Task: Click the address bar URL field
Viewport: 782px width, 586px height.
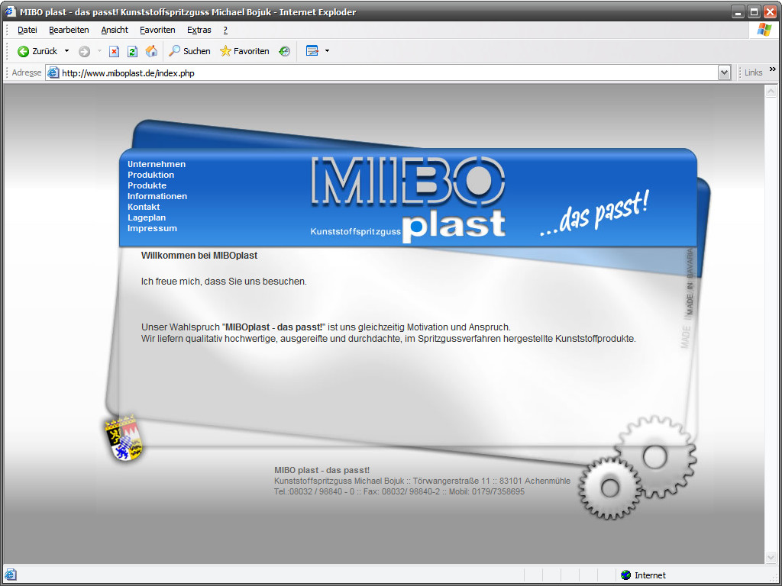Action: (388, 72)
